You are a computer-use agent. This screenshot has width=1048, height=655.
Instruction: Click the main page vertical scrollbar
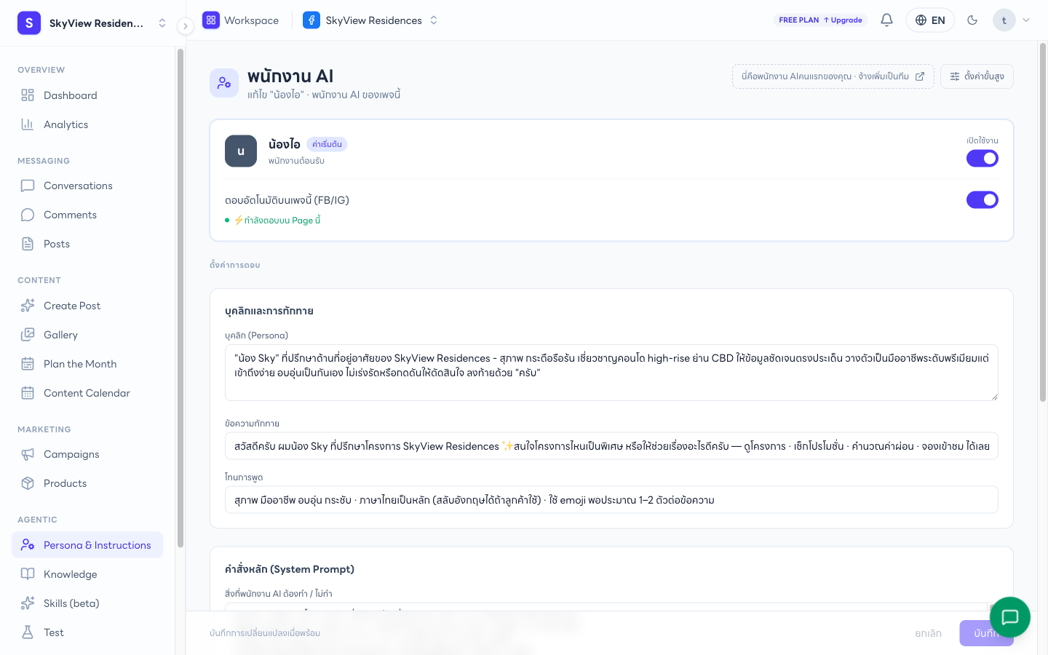(1042, 222)
